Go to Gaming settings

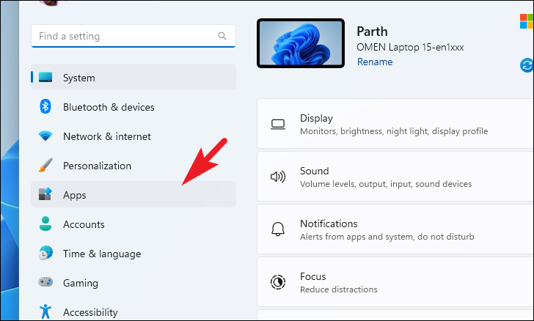coord(133,282)
